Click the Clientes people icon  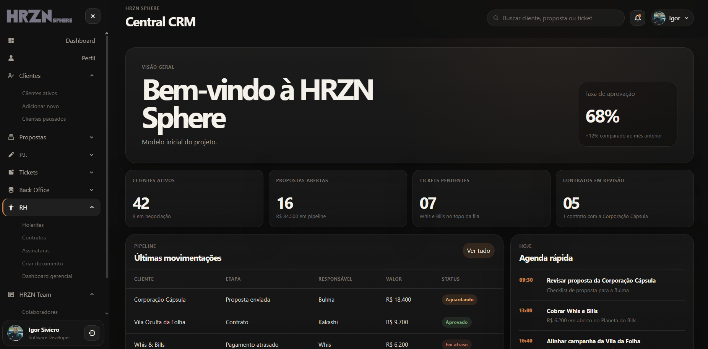click(11, 76)
